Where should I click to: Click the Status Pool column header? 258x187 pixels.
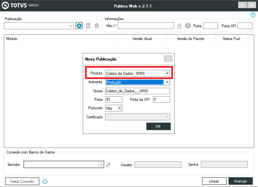point(231,39)
